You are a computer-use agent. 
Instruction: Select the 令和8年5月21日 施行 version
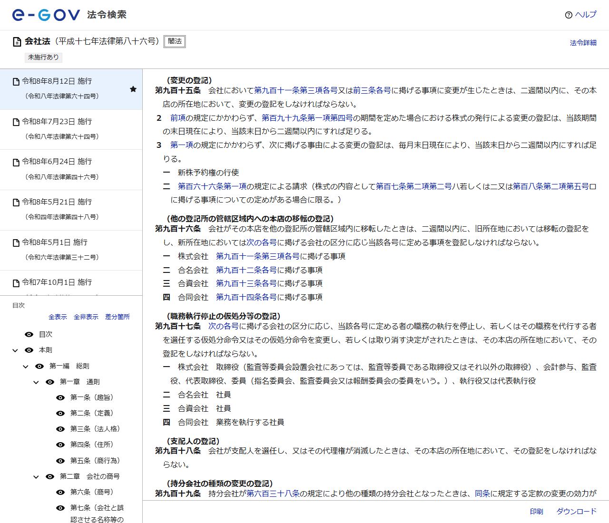(71, 210)
